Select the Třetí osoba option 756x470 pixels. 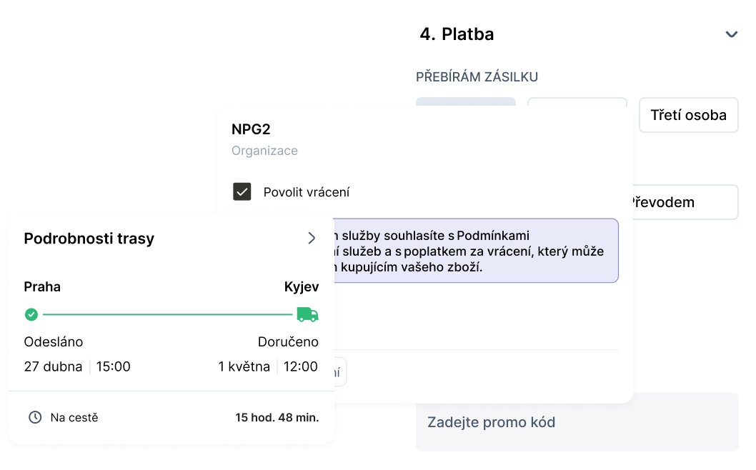coord(688,115)
